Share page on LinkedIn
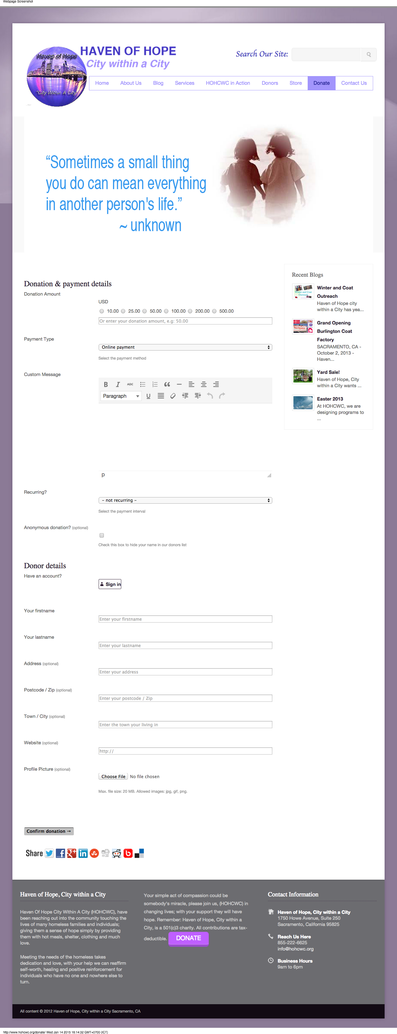Screen dimensions: 397x1034 83,853
